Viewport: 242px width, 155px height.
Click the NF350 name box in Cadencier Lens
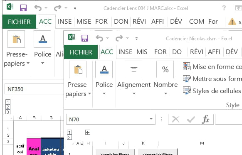tap(34, 89)
